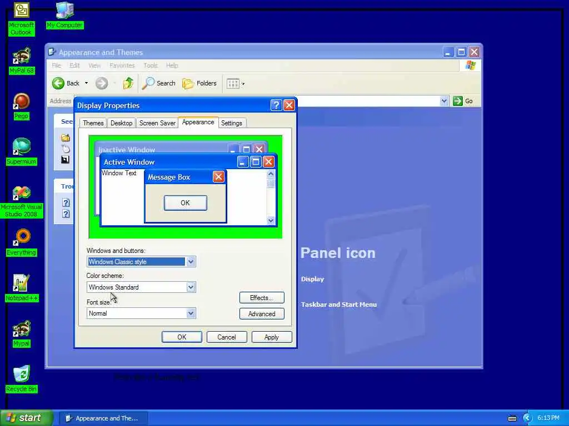Click OK in the preview Message Box
The width and height of the screenshot is (569, 426).
point(186,203)
